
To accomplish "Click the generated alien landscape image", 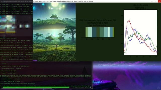I will [x=54, y=32].
